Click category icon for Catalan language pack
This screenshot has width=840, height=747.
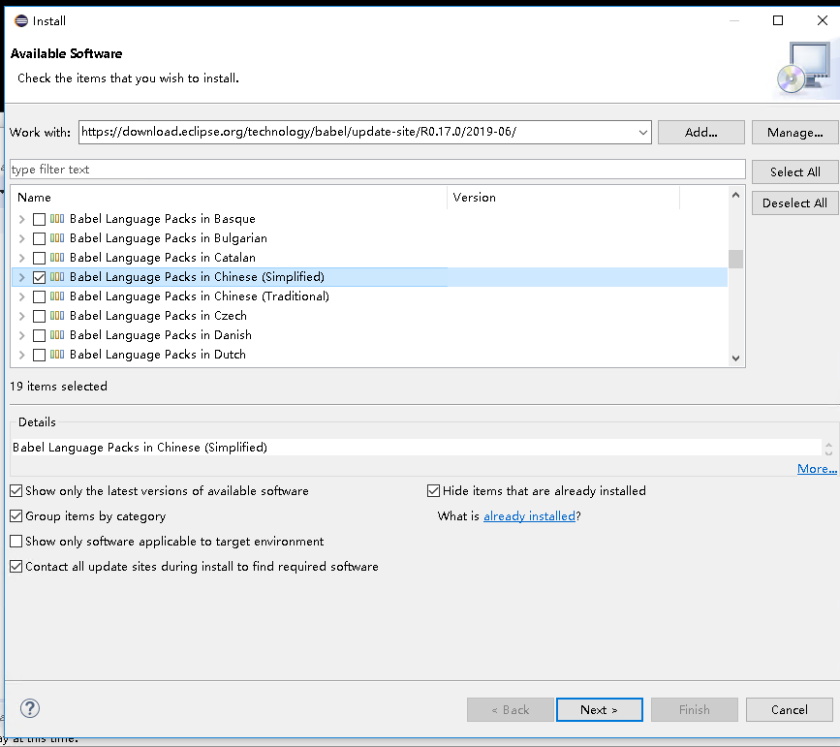pyautogui.click(x=57, y=257)
